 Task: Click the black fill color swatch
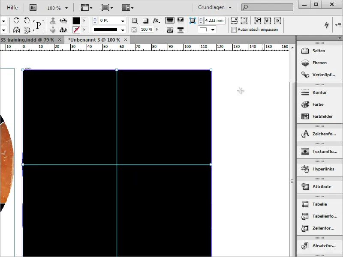(76, 21)
